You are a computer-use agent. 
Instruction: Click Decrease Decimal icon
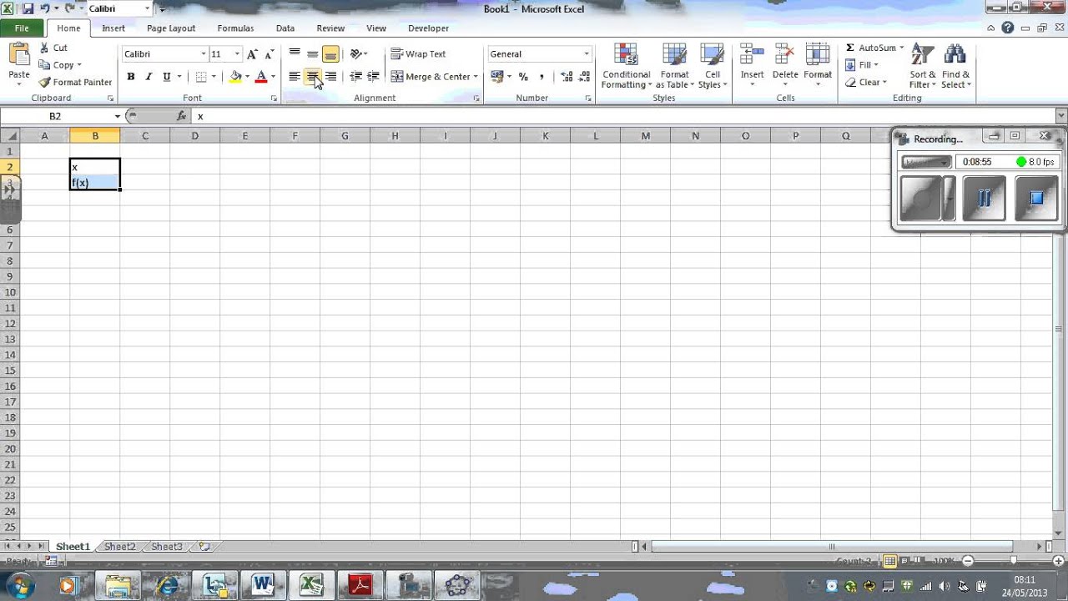(x=584, y=77)
